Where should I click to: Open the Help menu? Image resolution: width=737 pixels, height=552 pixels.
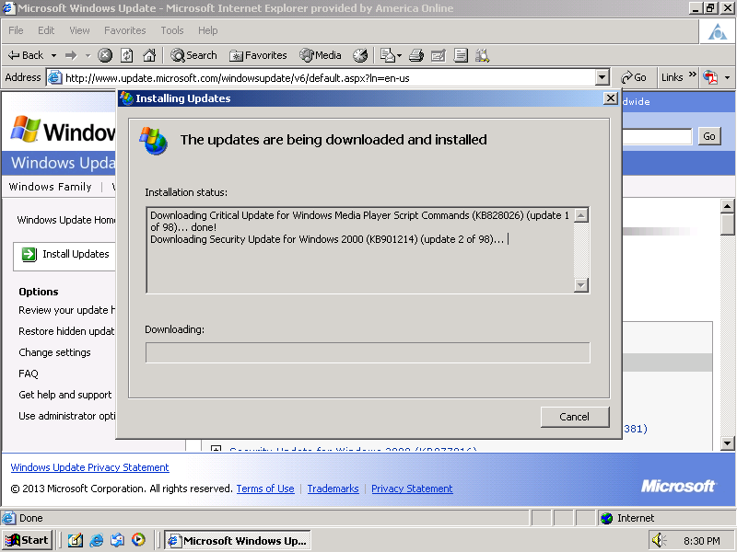208,30
